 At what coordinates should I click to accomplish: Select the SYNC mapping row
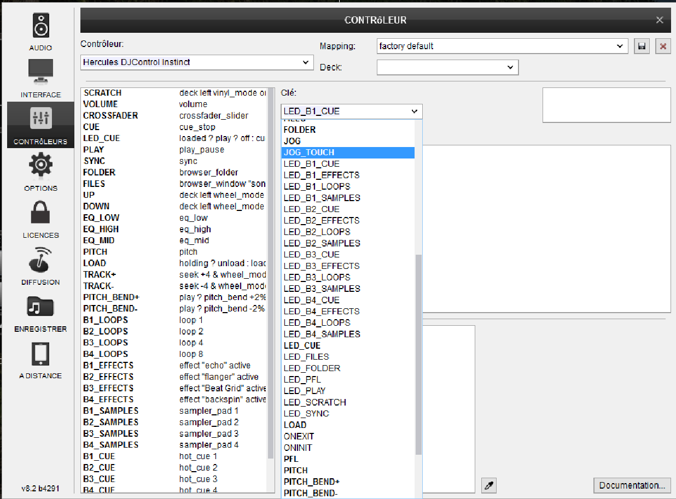174,161
